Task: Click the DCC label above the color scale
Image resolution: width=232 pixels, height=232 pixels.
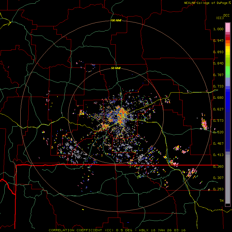Action: tap(226, 15)
